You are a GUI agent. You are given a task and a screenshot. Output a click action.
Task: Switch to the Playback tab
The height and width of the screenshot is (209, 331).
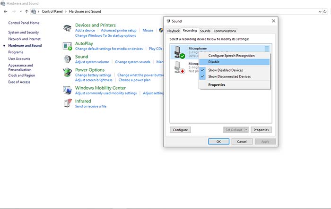tap(174, 31)
